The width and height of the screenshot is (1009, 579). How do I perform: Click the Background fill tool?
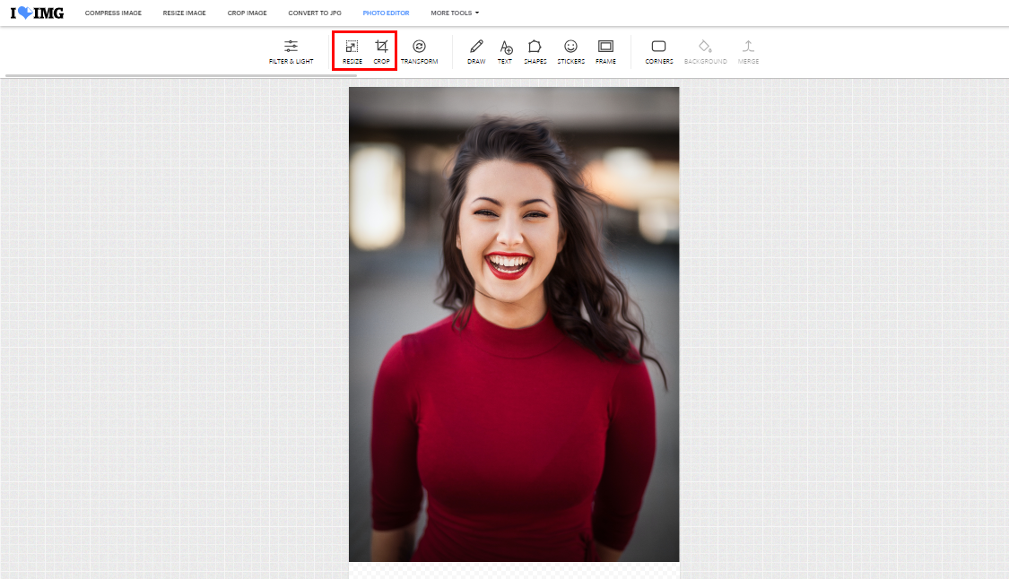click(x=705, y=51)
